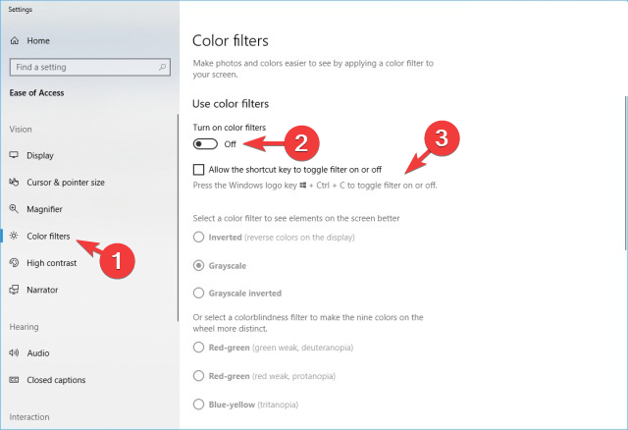Select the Blue-yellow tritanopia filter
The image size is (628, 430).
click(200, 403)
